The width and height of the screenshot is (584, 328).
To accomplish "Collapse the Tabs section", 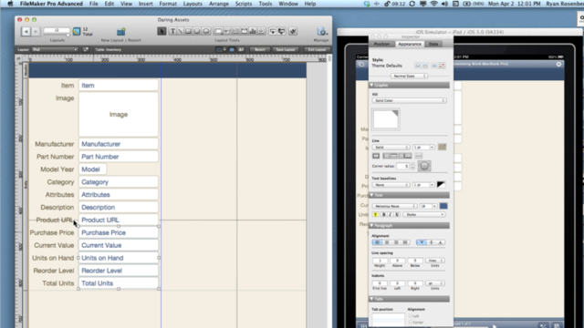I will 371,299.
